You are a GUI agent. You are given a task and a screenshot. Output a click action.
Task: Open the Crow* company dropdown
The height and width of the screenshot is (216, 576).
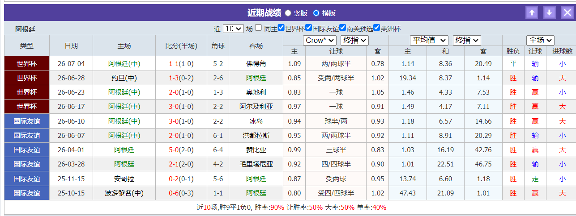(x=320, y=40)
